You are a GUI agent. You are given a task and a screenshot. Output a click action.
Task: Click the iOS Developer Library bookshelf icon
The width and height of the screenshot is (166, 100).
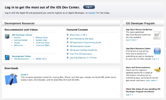7,36
